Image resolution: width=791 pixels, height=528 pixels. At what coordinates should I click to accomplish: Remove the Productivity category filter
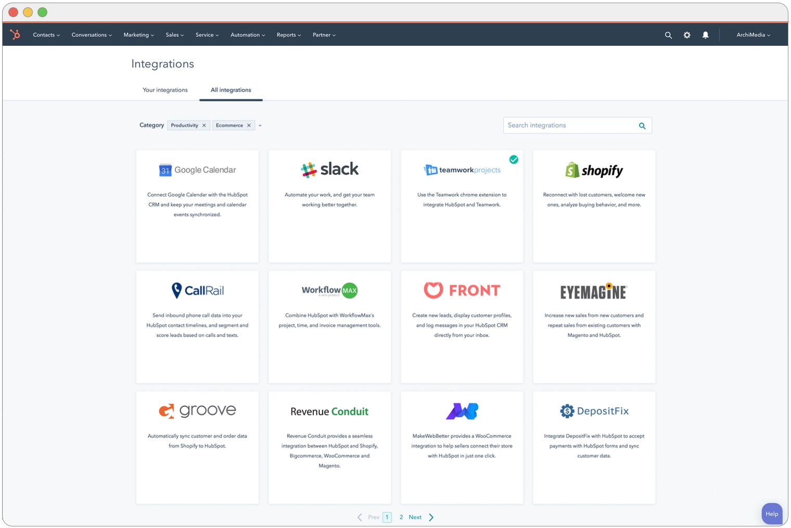pyautogui.click(x=204, y=125)
